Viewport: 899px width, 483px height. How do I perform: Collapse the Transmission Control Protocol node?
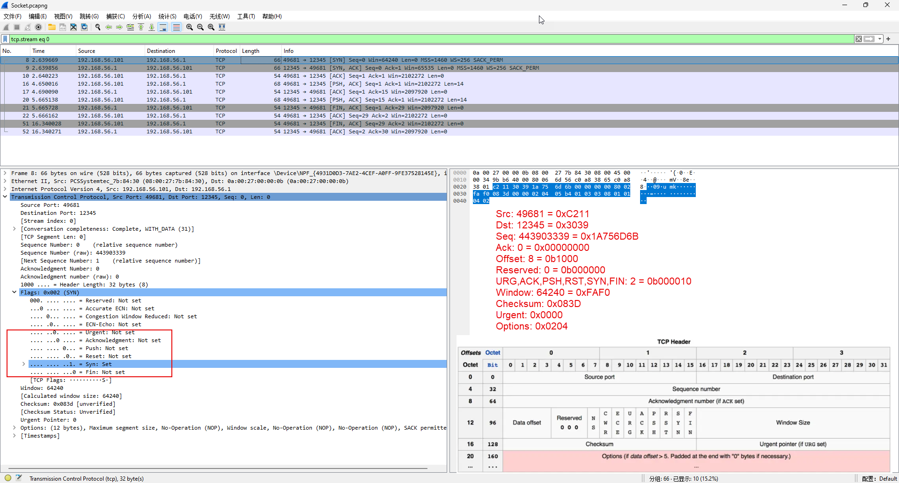coord(5,197)
